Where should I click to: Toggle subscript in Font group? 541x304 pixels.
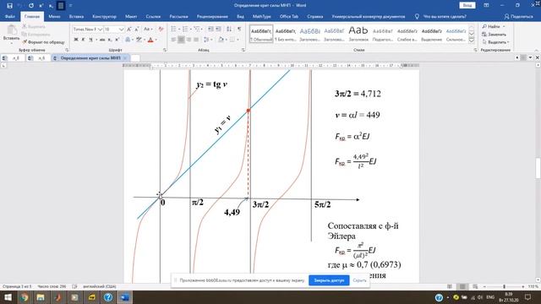coord(110,40)
